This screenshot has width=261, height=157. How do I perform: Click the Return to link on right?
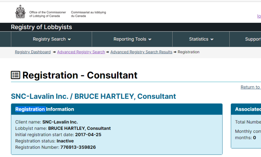tap(251, 87)
